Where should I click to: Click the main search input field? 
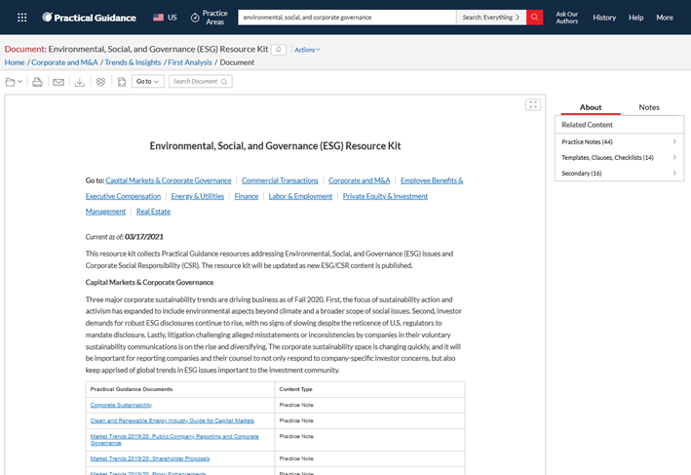tap(347, 18)
